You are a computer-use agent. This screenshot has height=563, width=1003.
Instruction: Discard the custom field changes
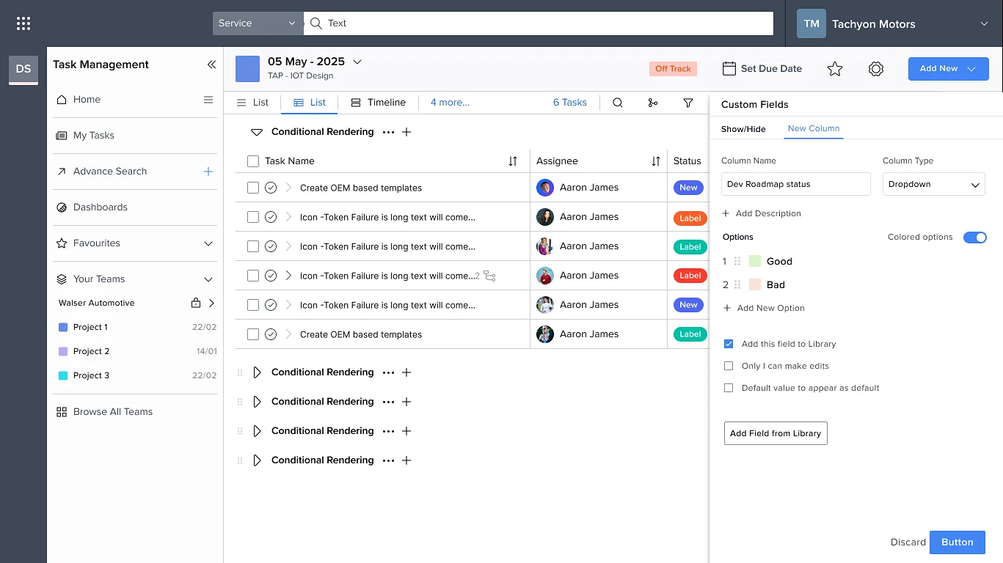point(908,542)
